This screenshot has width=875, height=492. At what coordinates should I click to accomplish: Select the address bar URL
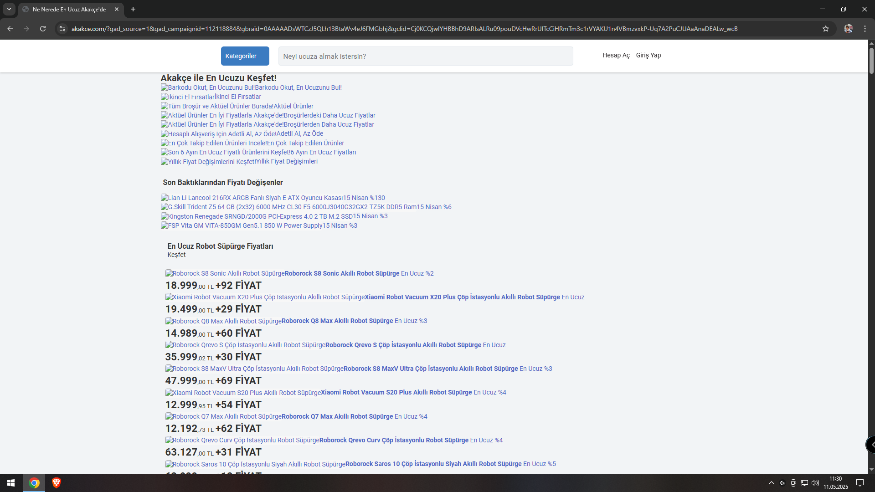pyautogui.click(x=404, y=29)
